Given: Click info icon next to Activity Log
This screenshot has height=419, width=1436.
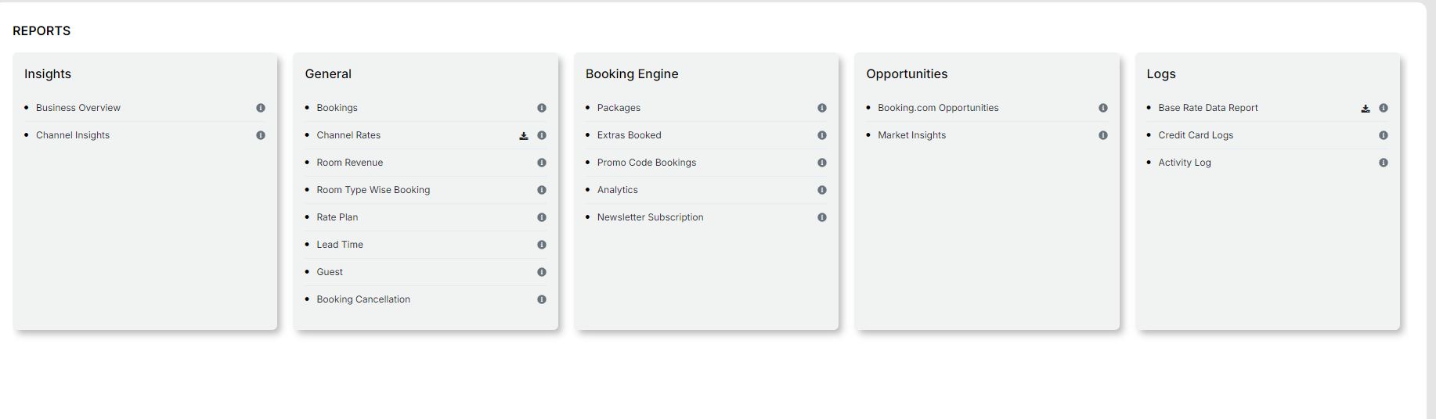Looking at the screenshot, I should 1384,163.
